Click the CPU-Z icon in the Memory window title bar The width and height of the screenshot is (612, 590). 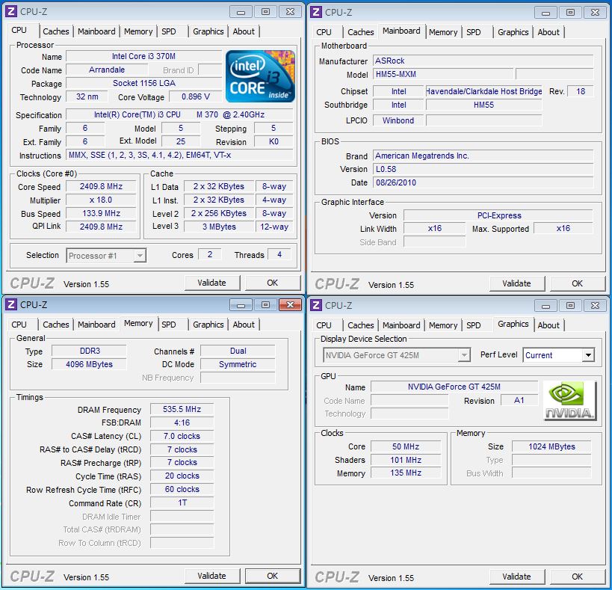[11, 304]
